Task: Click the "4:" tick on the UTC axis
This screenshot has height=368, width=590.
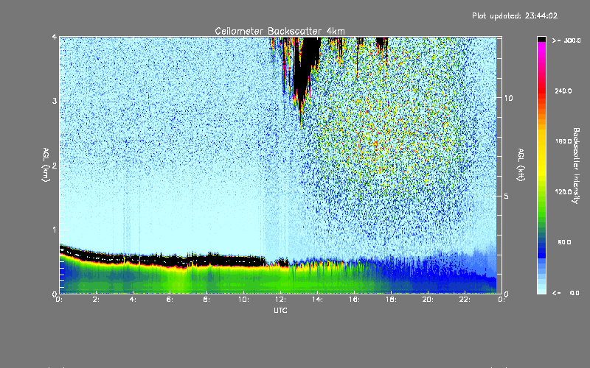Action: [133, 300]
